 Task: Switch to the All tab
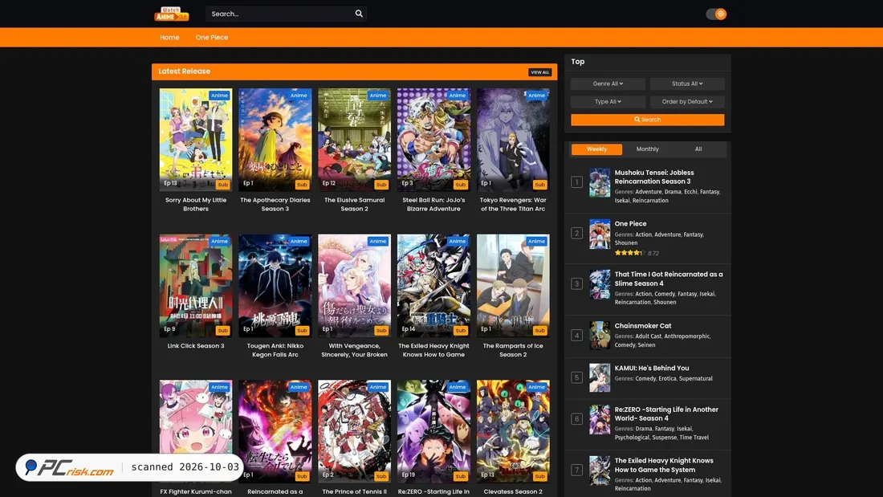(x=698, y=149)
